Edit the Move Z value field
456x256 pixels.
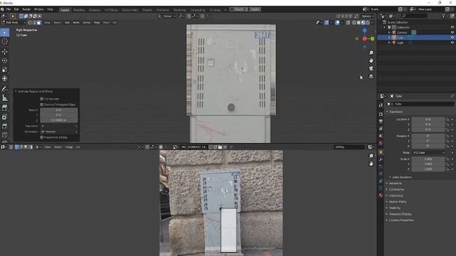pos(59,120)
